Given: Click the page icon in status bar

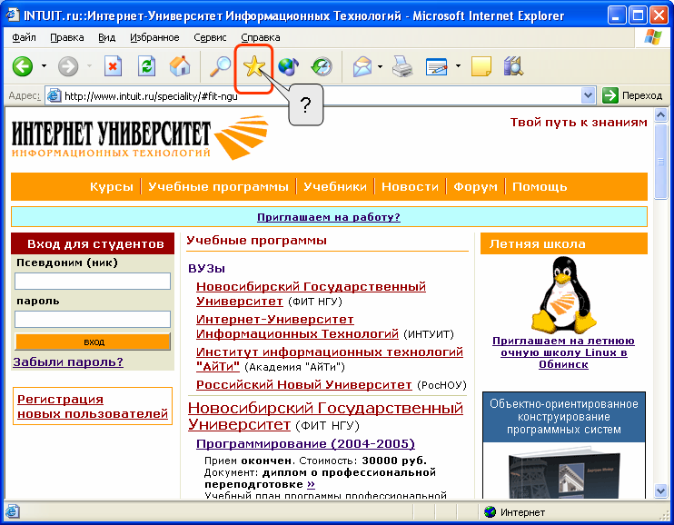Looking at the screenshot, I should tap(13, 511).
